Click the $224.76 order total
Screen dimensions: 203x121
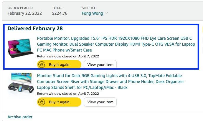click(x=60, y=13)
